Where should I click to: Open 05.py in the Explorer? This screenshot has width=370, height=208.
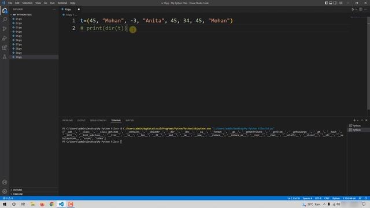coord(18,36)
